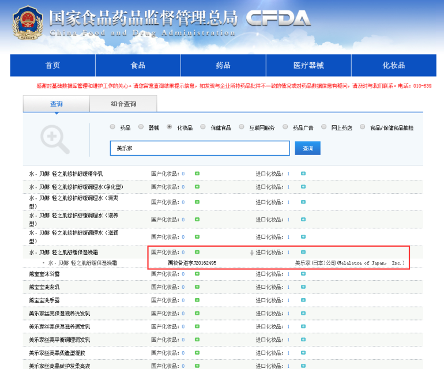Click green plus icon in 熊宝宝洗手露 row

click(197, 300)
